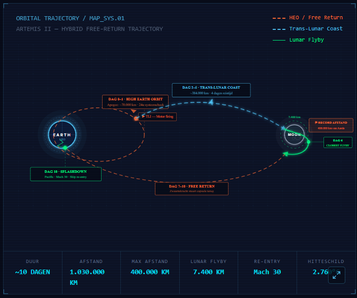This screenshot has width=357, height=298.
Task: Click the ORBITAL TRAJECTORY / MAP_SYS.01 heading
Action: click(70, 18)
